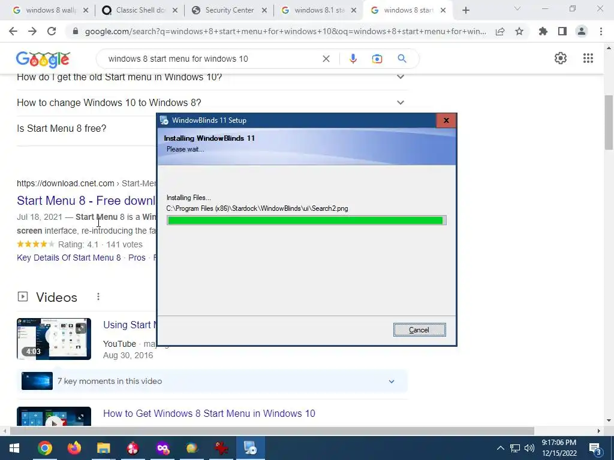Screen dimensions: 614x460
Task: Start voice search with microphone icon
Action: coord(353,59)
